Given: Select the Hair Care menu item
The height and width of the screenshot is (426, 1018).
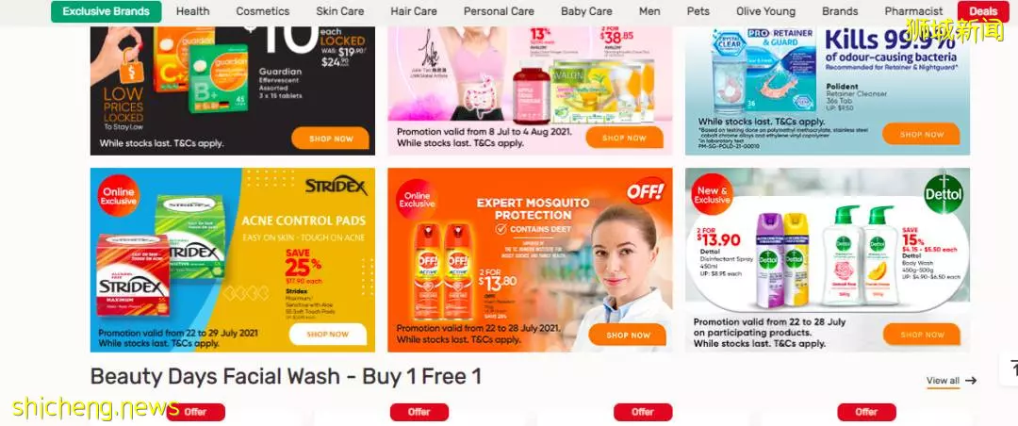Looking at the screenshot, I should tap(414, 11).
